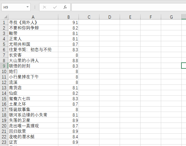
Task: Select column B header
Action: click(69, 17)
